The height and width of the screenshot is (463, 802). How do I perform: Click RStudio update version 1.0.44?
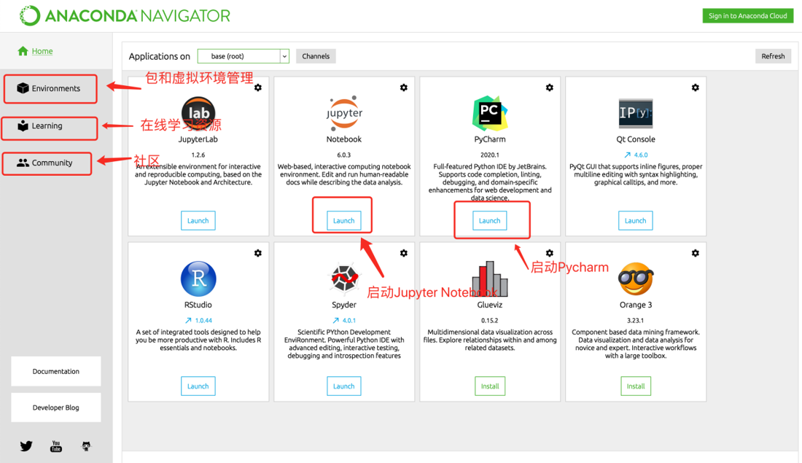(198, 321)
